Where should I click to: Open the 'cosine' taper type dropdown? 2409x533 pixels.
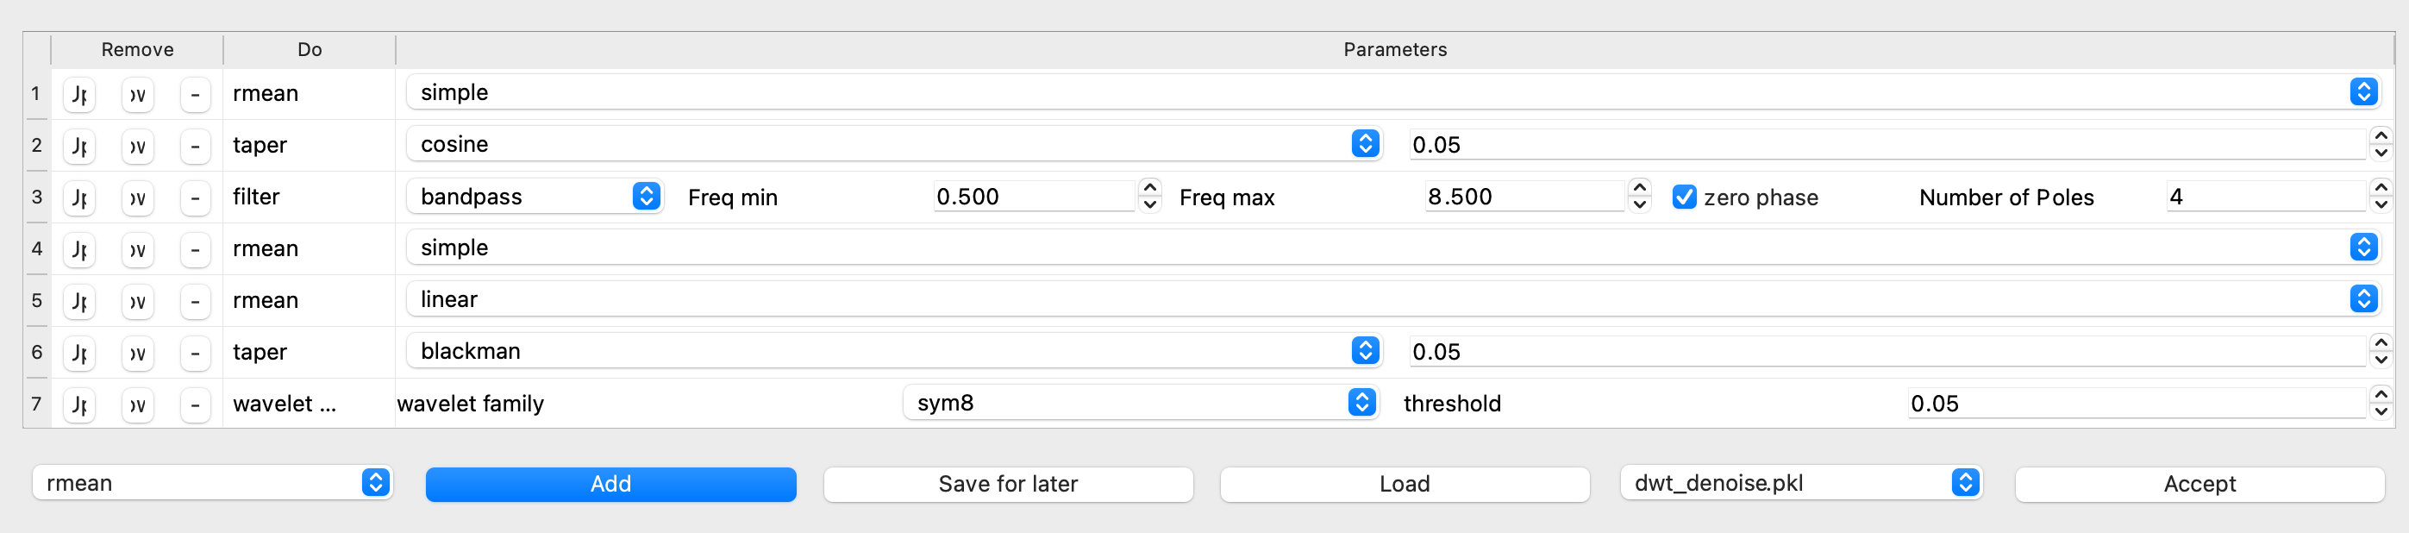(894, 143)
